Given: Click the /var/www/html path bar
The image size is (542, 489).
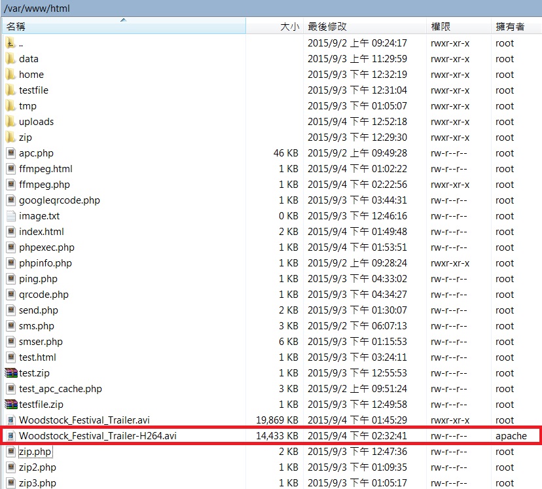Looking at the screenshot, I should [271, 8].
